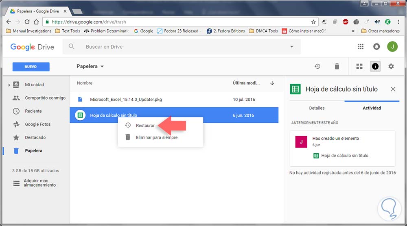Focus the Buscar en Drive field

[x=182, y=47]
